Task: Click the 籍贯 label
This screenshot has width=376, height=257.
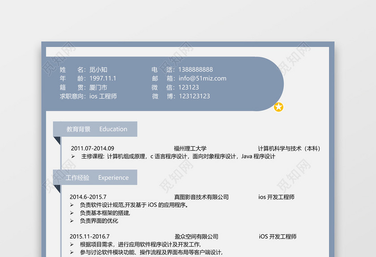Action: (x=72, y=87)
